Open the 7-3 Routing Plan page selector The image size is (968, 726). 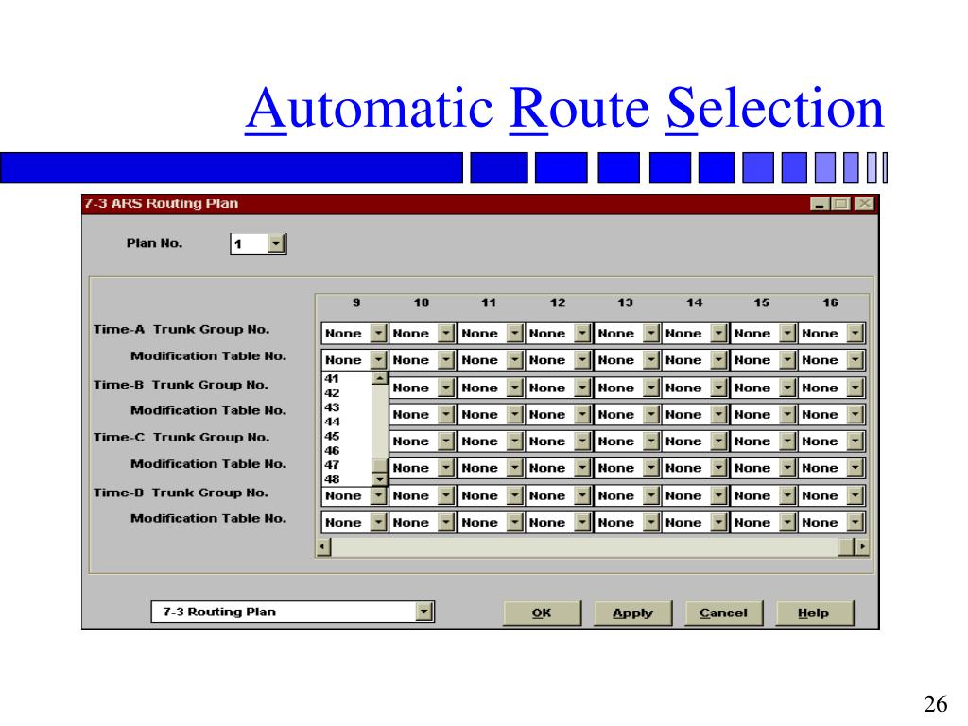click(423, 612)
